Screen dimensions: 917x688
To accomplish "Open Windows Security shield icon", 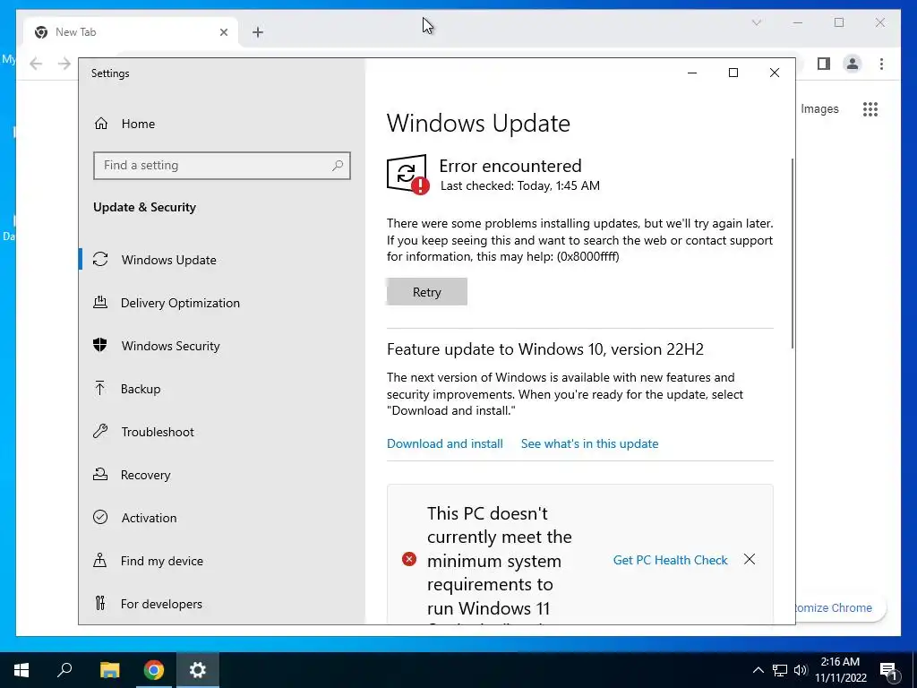I will point(100,345).
